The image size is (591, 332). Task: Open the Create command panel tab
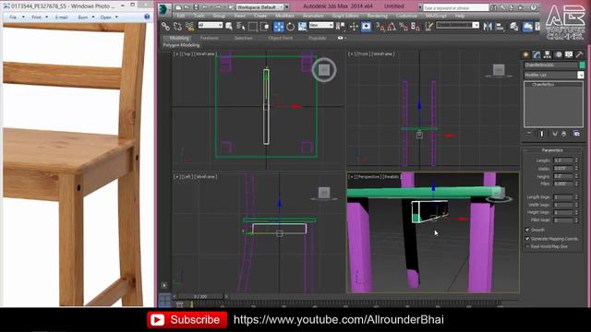(x=525, y=54)
